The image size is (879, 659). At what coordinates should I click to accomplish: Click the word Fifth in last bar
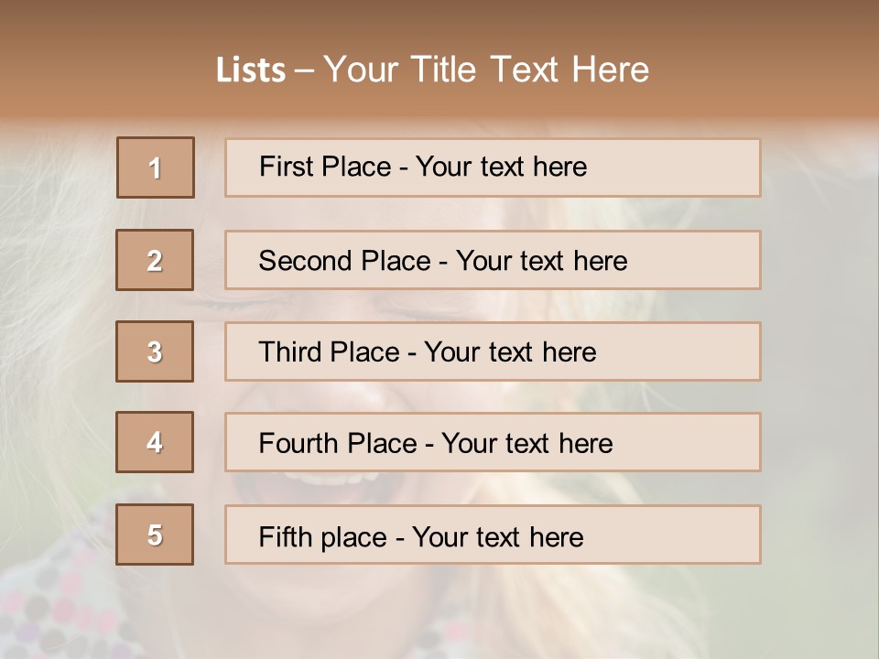click(x=286, y=536)
